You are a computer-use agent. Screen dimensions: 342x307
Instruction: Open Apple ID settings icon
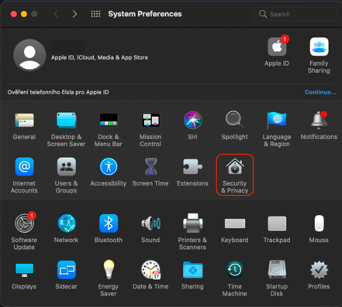277,47
